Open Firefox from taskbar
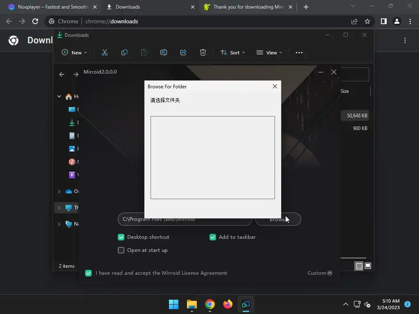Viewport: 419px width, 314px height. [x=228, y=304]
